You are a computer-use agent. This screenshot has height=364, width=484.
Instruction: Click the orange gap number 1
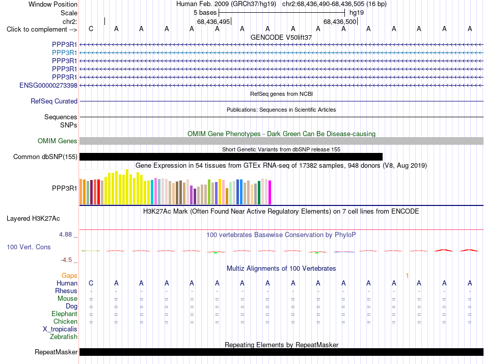point(407,275)
